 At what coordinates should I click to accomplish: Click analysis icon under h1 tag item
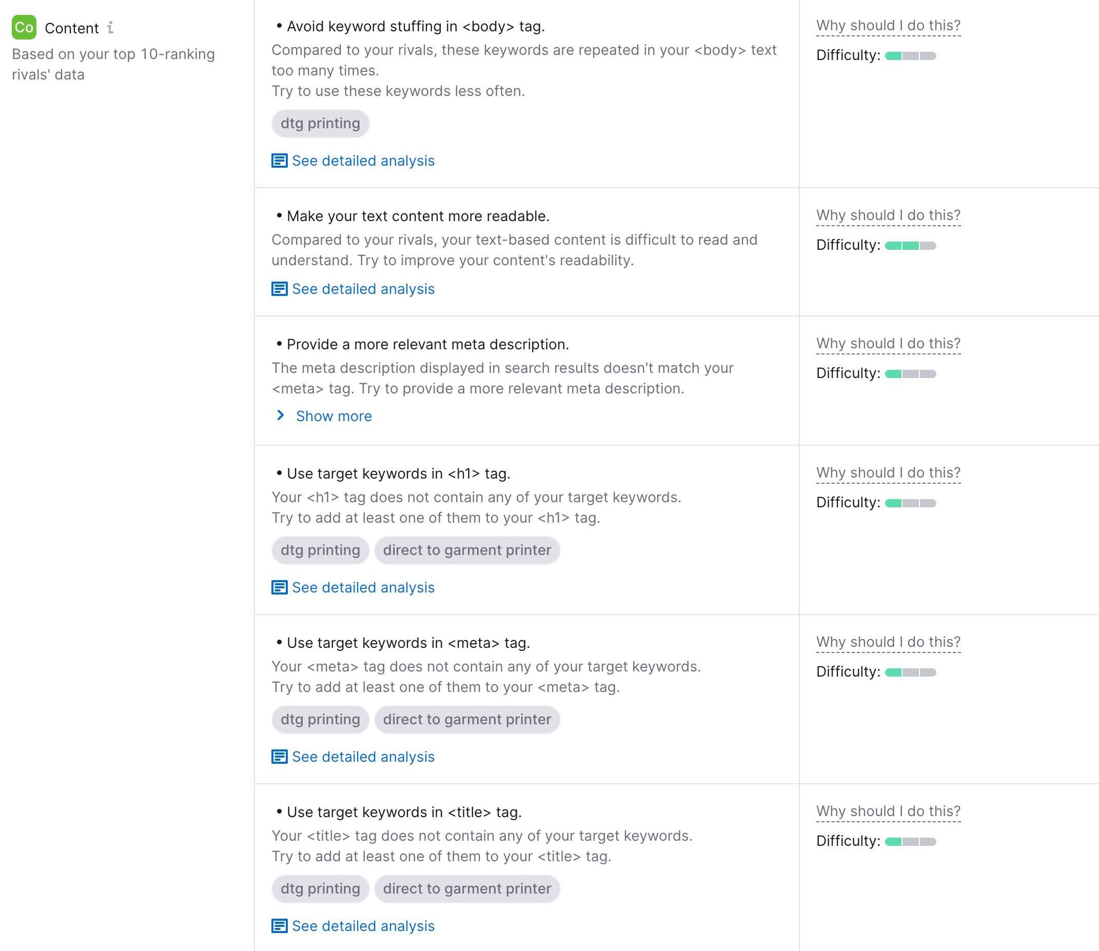click(x=279, y=587)
